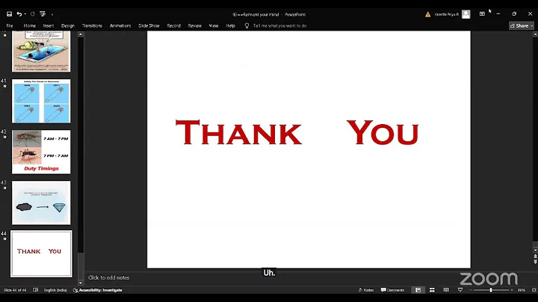The width and height of the screenshot is (538, 302).
Task: Switch to Normal view icon
Action: (x=418, y=290)
